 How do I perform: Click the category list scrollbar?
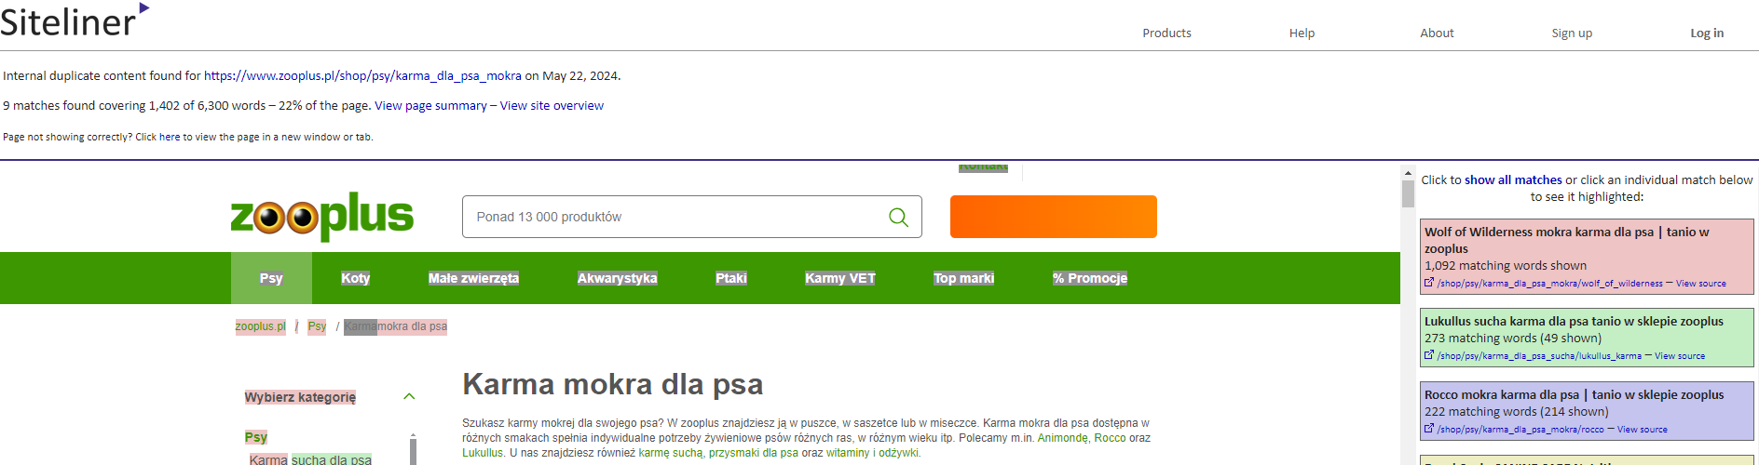tap(413, 450)
